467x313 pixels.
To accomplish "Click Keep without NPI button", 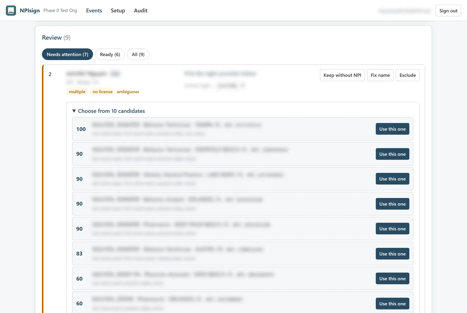I will 342,75.
